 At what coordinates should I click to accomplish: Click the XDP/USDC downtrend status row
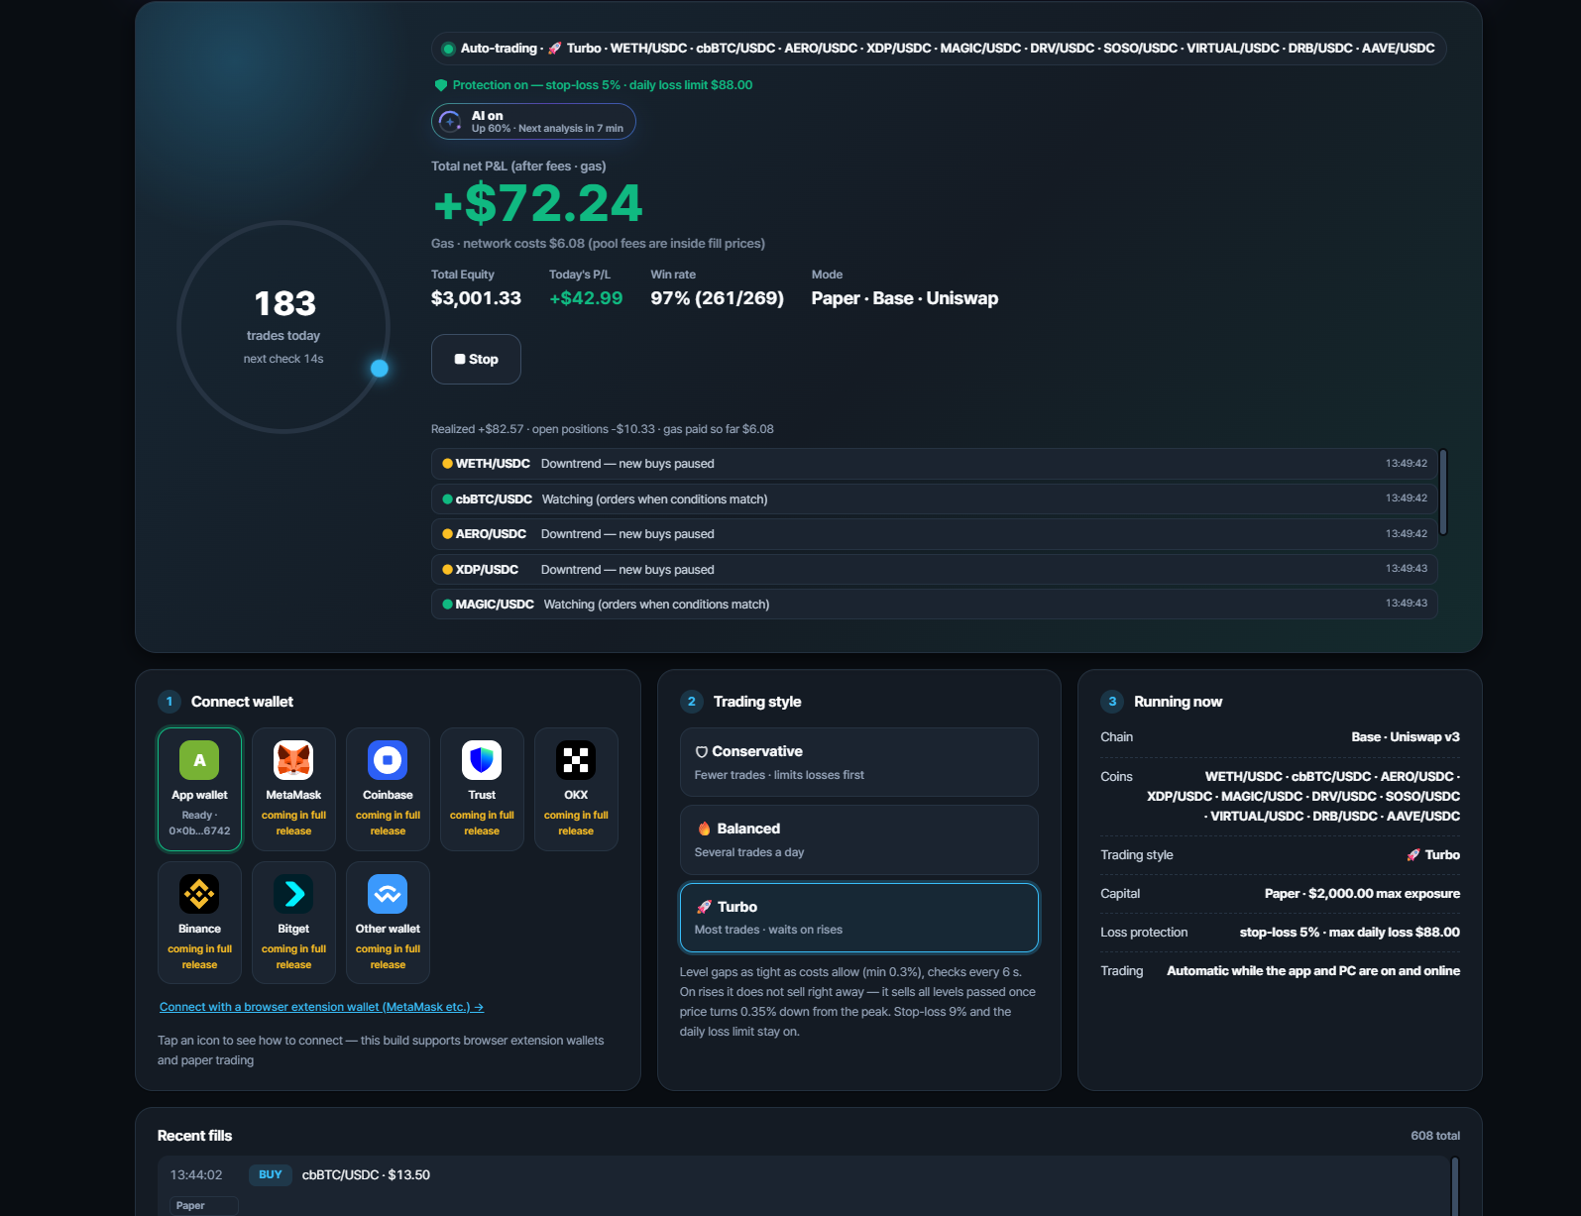point(935,569)
